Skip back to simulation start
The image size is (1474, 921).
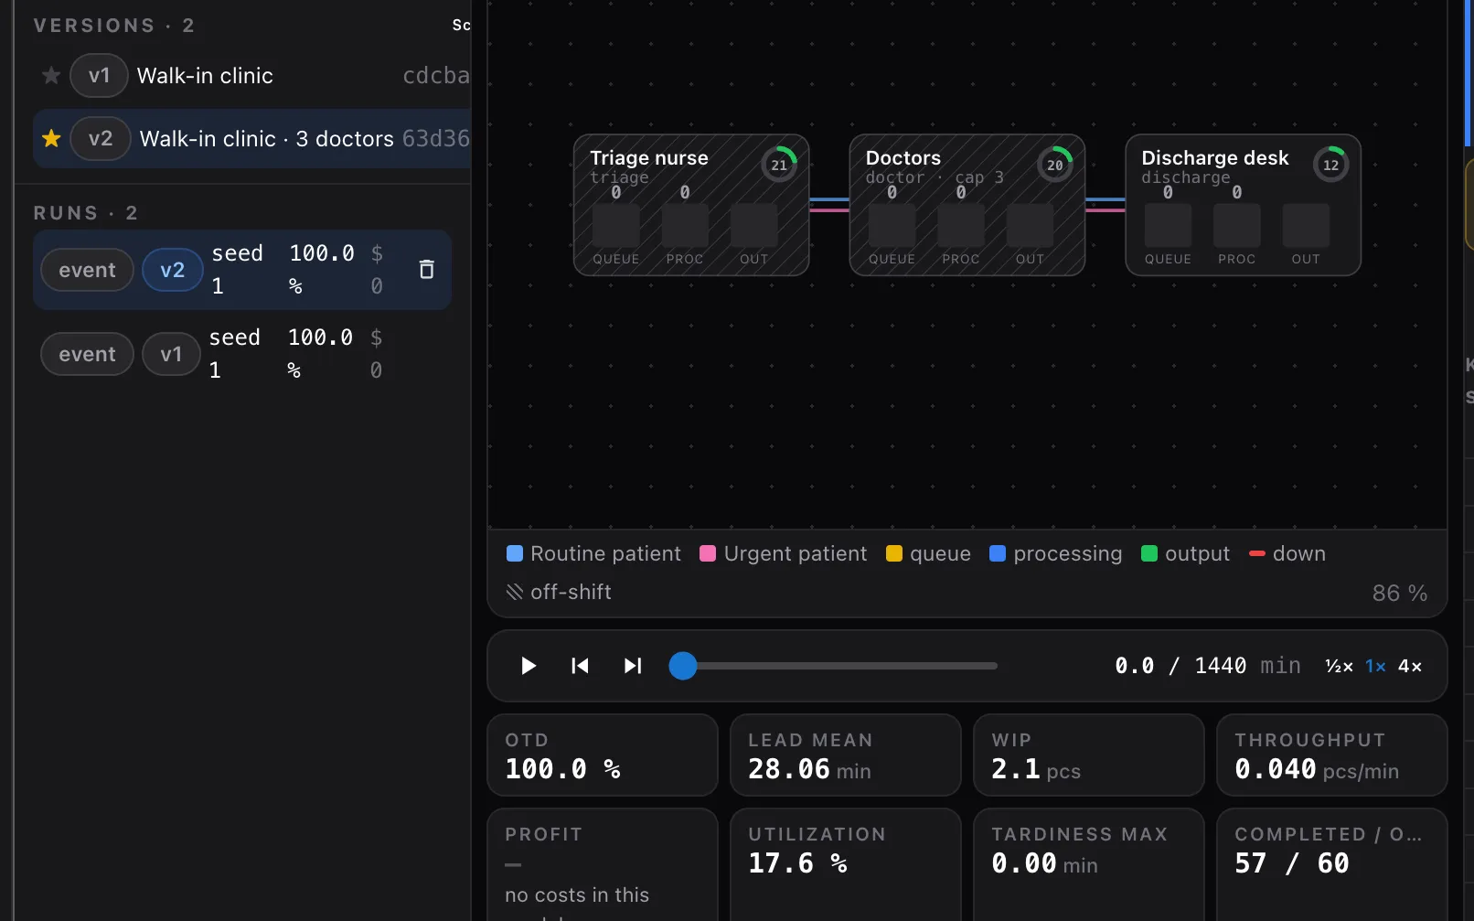tap(580, 666)
